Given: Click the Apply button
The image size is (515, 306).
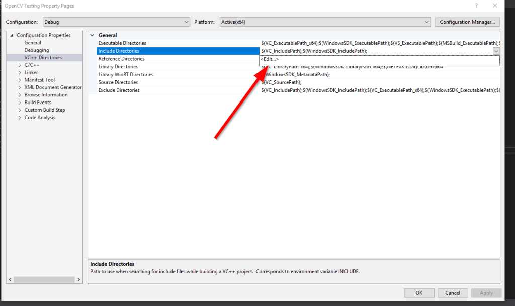Looking at the screenshot, I should point(486,293).
